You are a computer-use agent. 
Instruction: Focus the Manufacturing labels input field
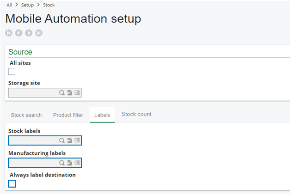[32, 163]
